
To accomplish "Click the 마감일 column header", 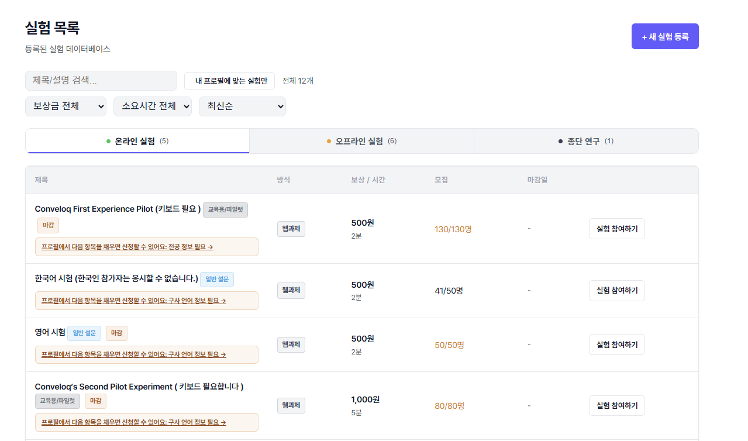I will click(x=537, y=180).
